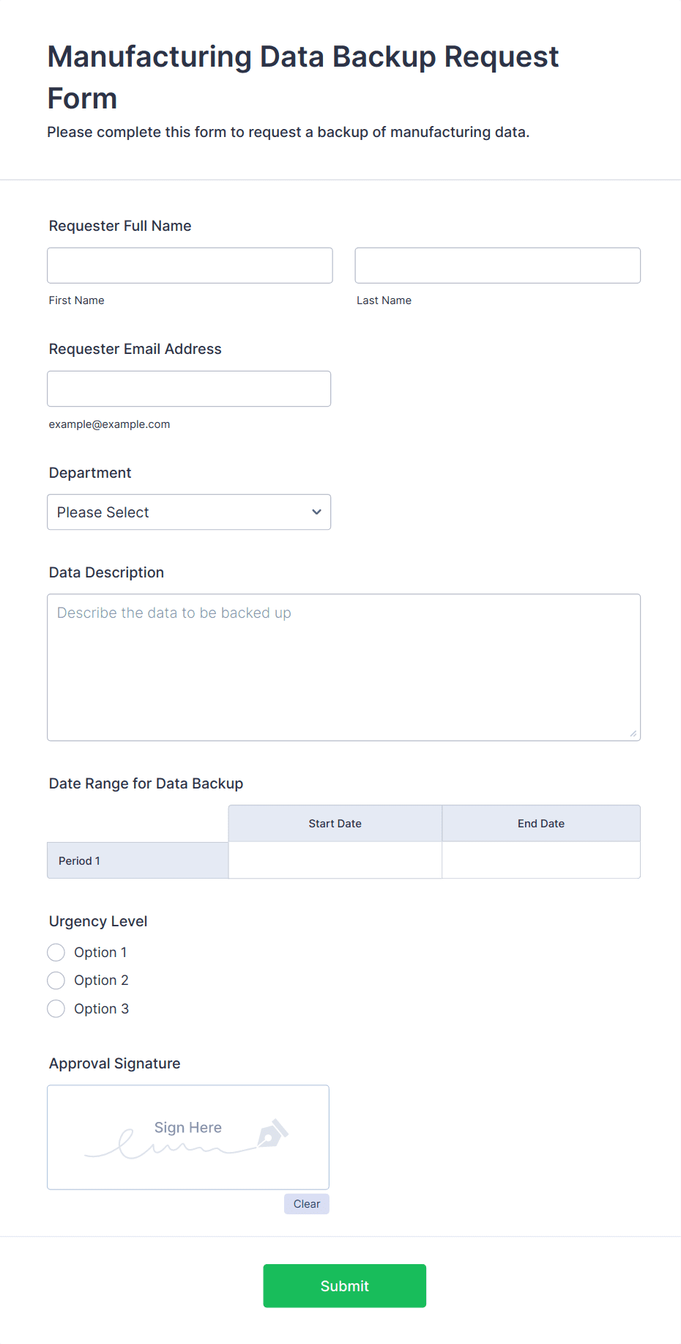Click the Date Range for Data Backup label
Viewport: 681px width, 1344px height.
146,783
